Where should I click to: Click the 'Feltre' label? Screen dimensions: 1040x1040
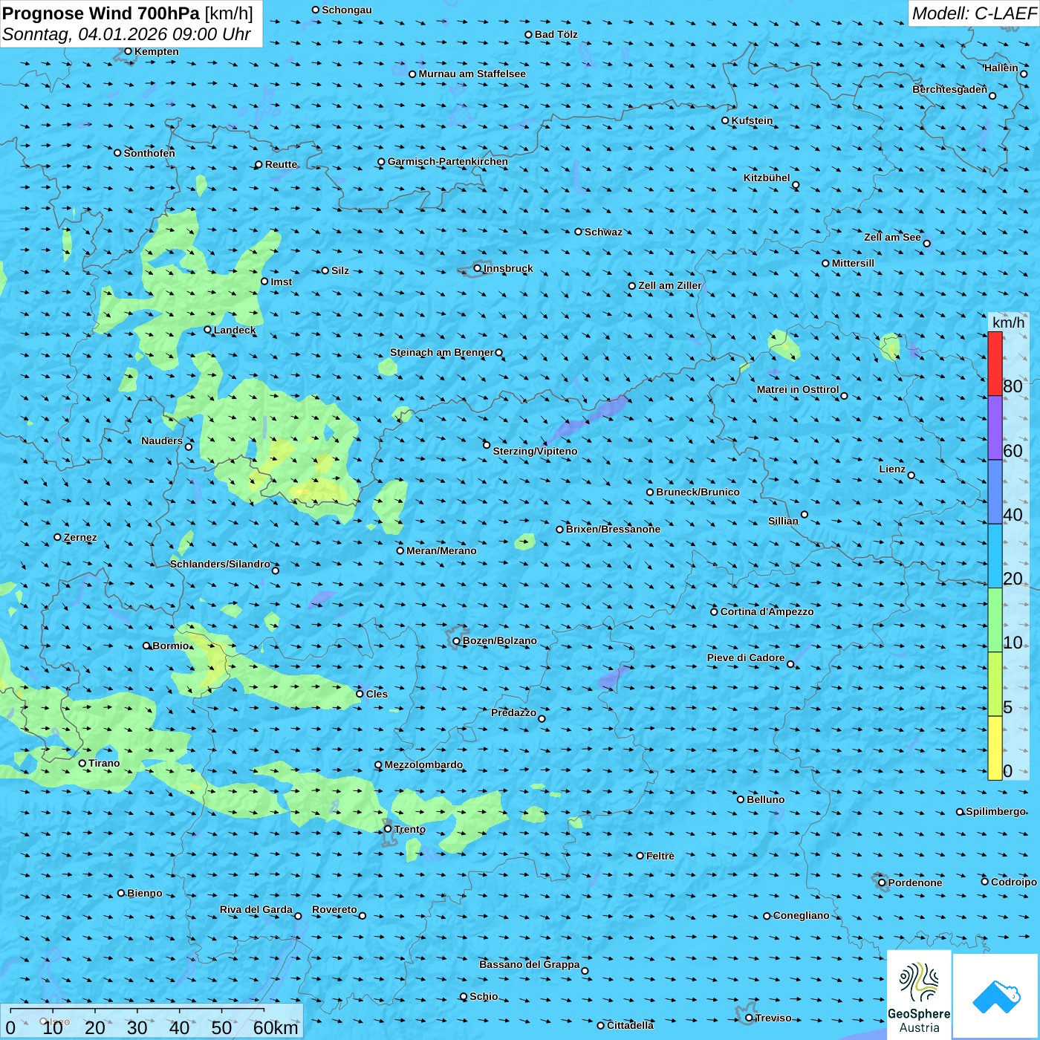coord(660,856)
